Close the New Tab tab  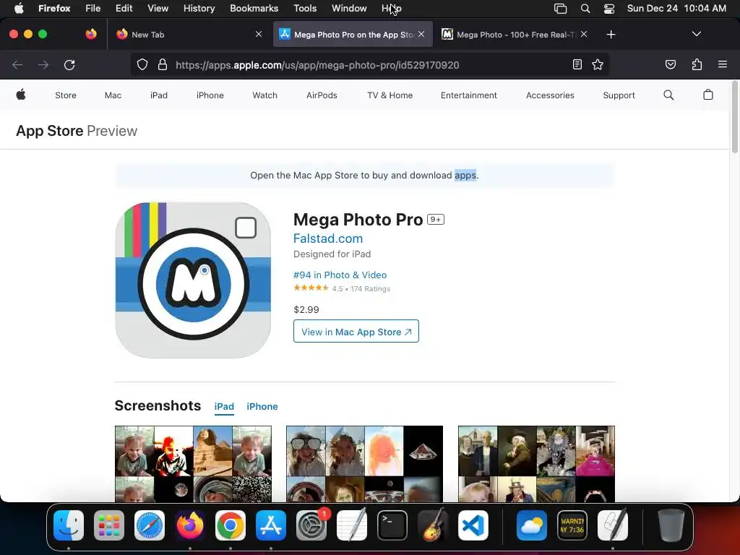click(x=259, y=34)
